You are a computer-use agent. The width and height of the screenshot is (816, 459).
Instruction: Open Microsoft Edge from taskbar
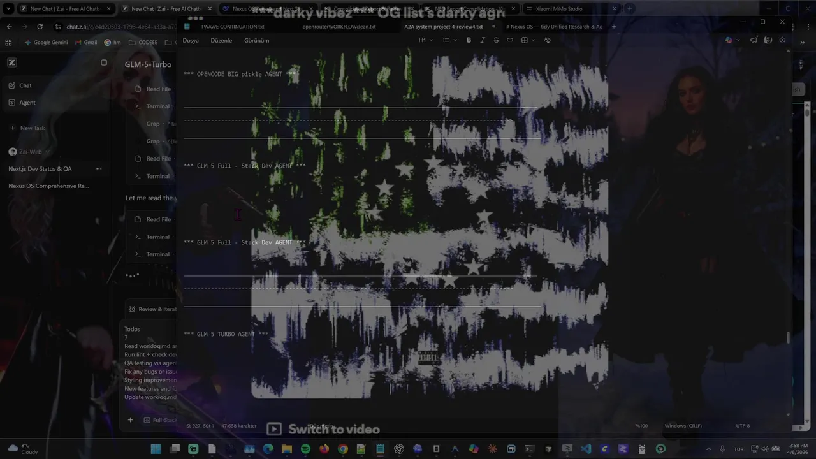tap(268, 449)
